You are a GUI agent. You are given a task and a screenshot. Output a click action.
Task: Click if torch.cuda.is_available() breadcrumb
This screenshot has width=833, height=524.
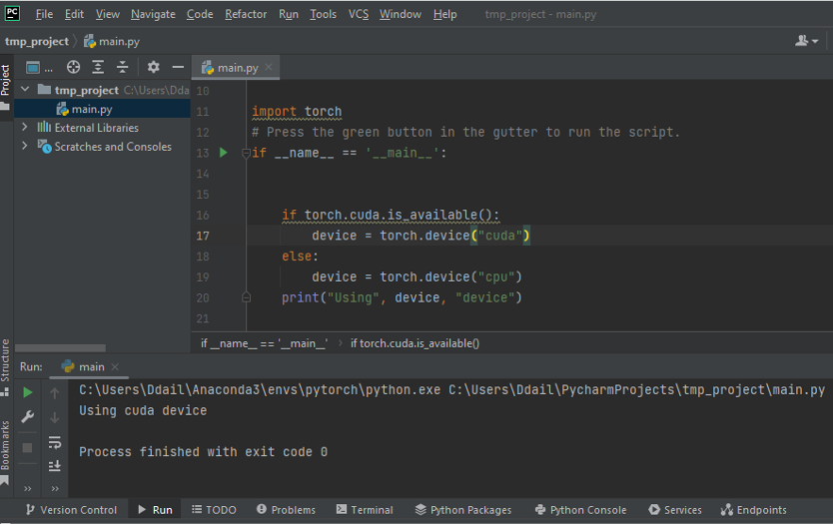coord(415,343)
